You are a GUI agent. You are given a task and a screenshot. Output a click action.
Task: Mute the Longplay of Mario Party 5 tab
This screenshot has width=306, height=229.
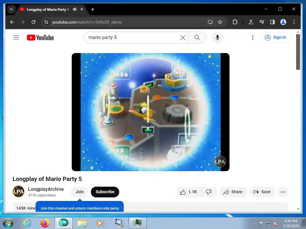tap(74, 9)
